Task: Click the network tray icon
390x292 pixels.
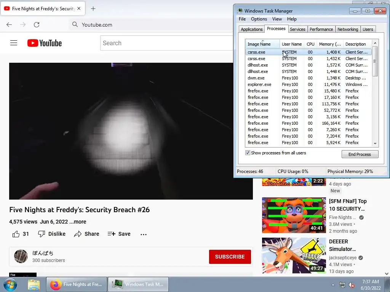Action: [x=342, y=285]
